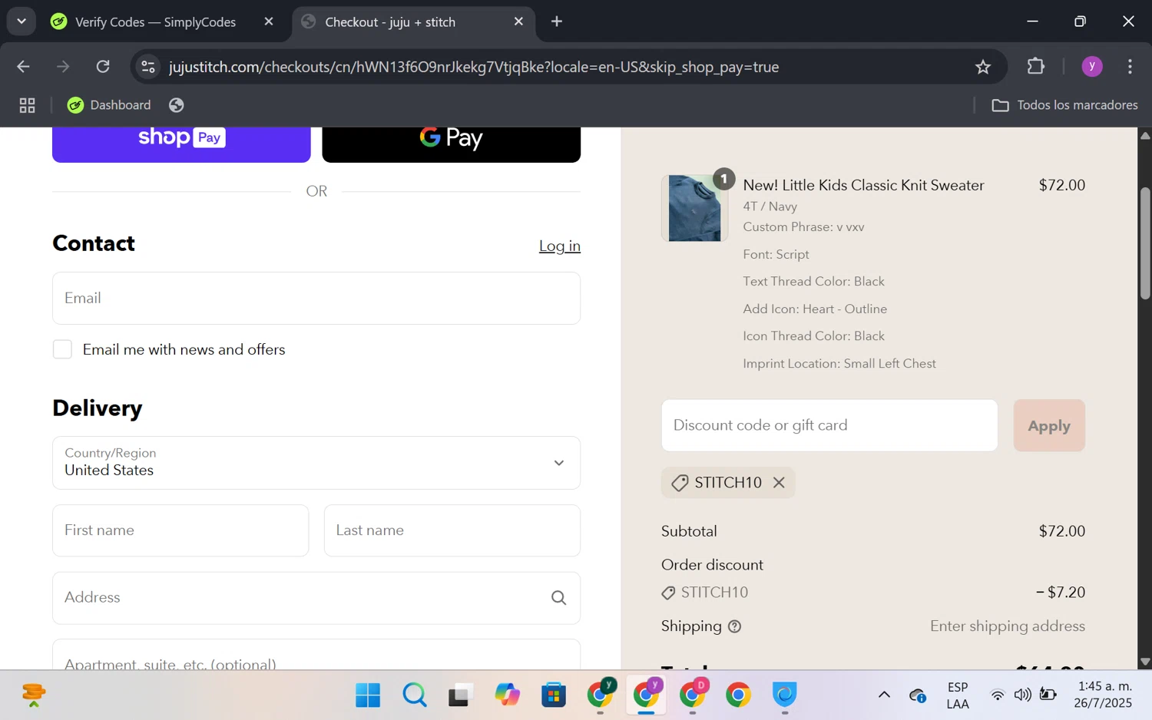Open the Chrome profile avatar
The width and height of the screenshot is (1152, 720).
tap(1092, 67)
